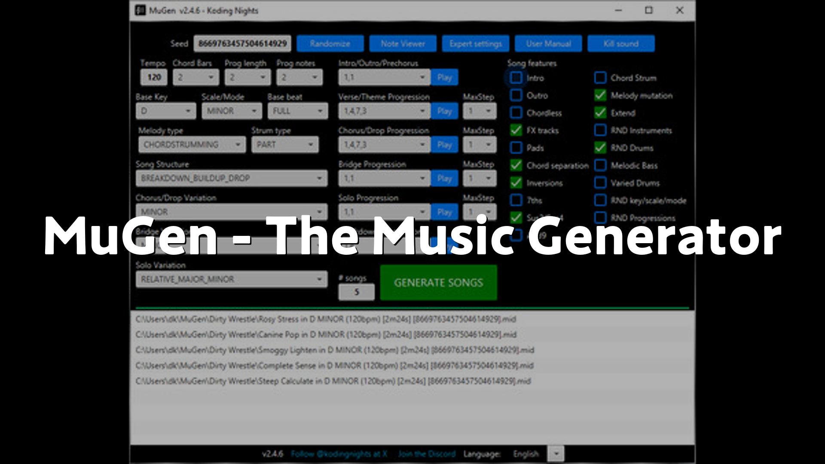Open the Chord Bars dropdown
The height and width of the screenshot is (464, 825).
click(196, 77)
